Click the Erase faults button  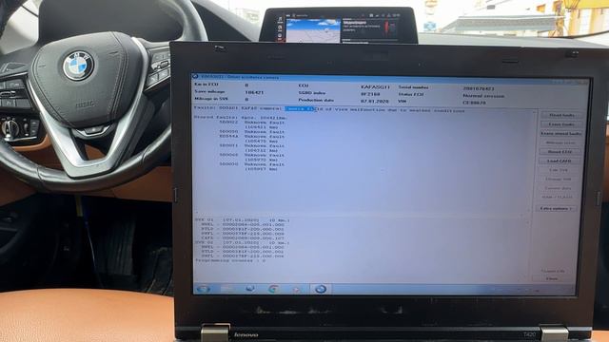561,124
